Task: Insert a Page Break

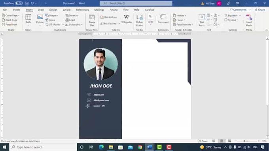Action: click(9, 24)
